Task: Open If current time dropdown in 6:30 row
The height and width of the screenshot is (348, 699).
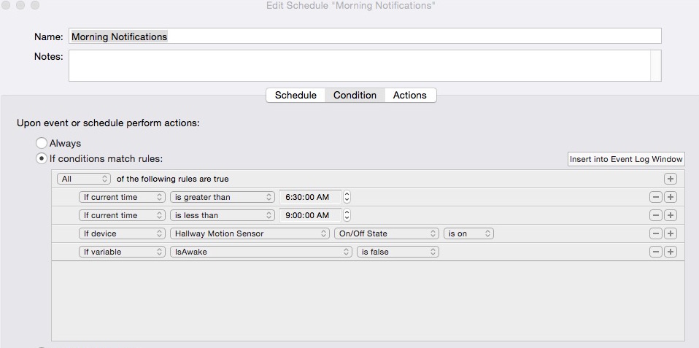Action: [122, 197]
